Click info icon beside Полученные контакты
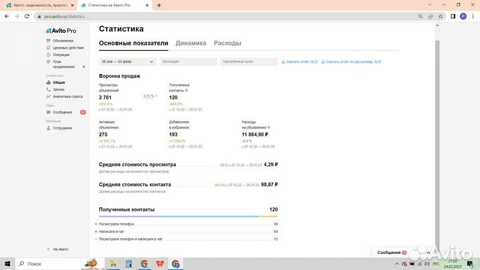The height and width of the screenshot is (270, 480). (187, 90)
